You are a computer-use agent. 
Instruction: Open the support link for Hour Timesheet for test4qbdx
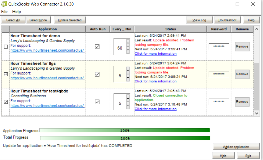coord(47,106)
